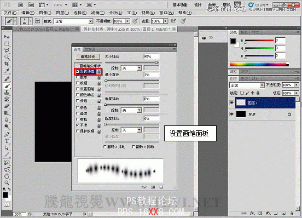
Task: Select the Move tool
Action: [x=7, y=37]
